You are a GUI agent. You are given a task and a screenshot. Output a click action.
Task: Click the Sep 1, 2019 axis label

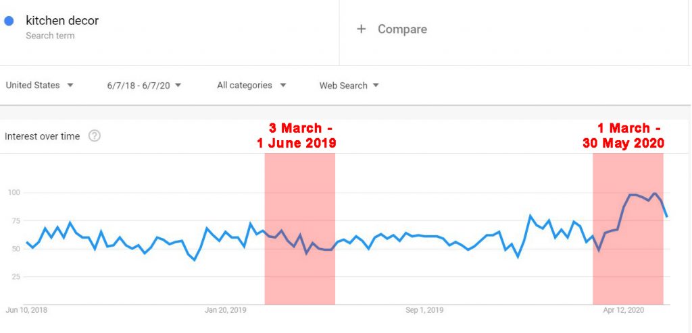(424, 310)
